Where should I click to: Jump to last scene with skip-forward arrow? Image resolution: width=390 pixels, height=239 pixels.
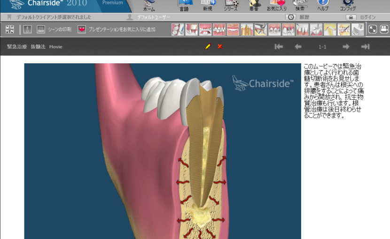pyautogui.click(x=366, y=47)
